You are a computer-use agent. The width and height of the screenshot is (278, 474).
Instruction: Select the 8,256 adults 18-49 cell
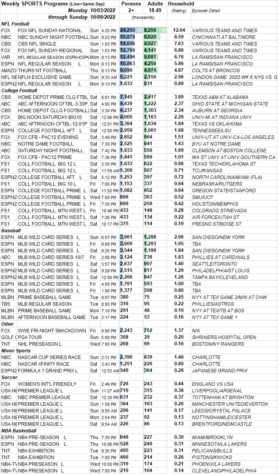[x=155, y=30]
